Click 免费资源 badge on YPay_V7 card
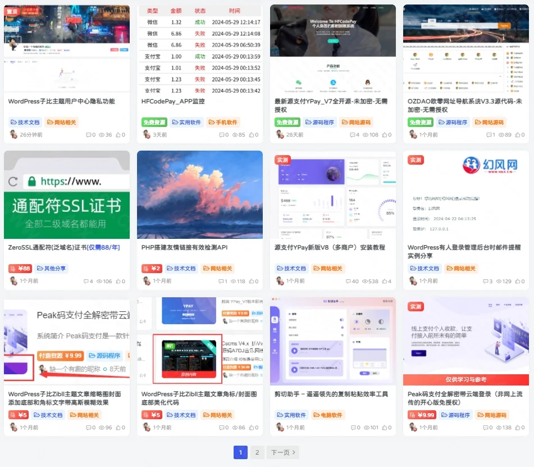Screen dimensions: 534x467 287,123
